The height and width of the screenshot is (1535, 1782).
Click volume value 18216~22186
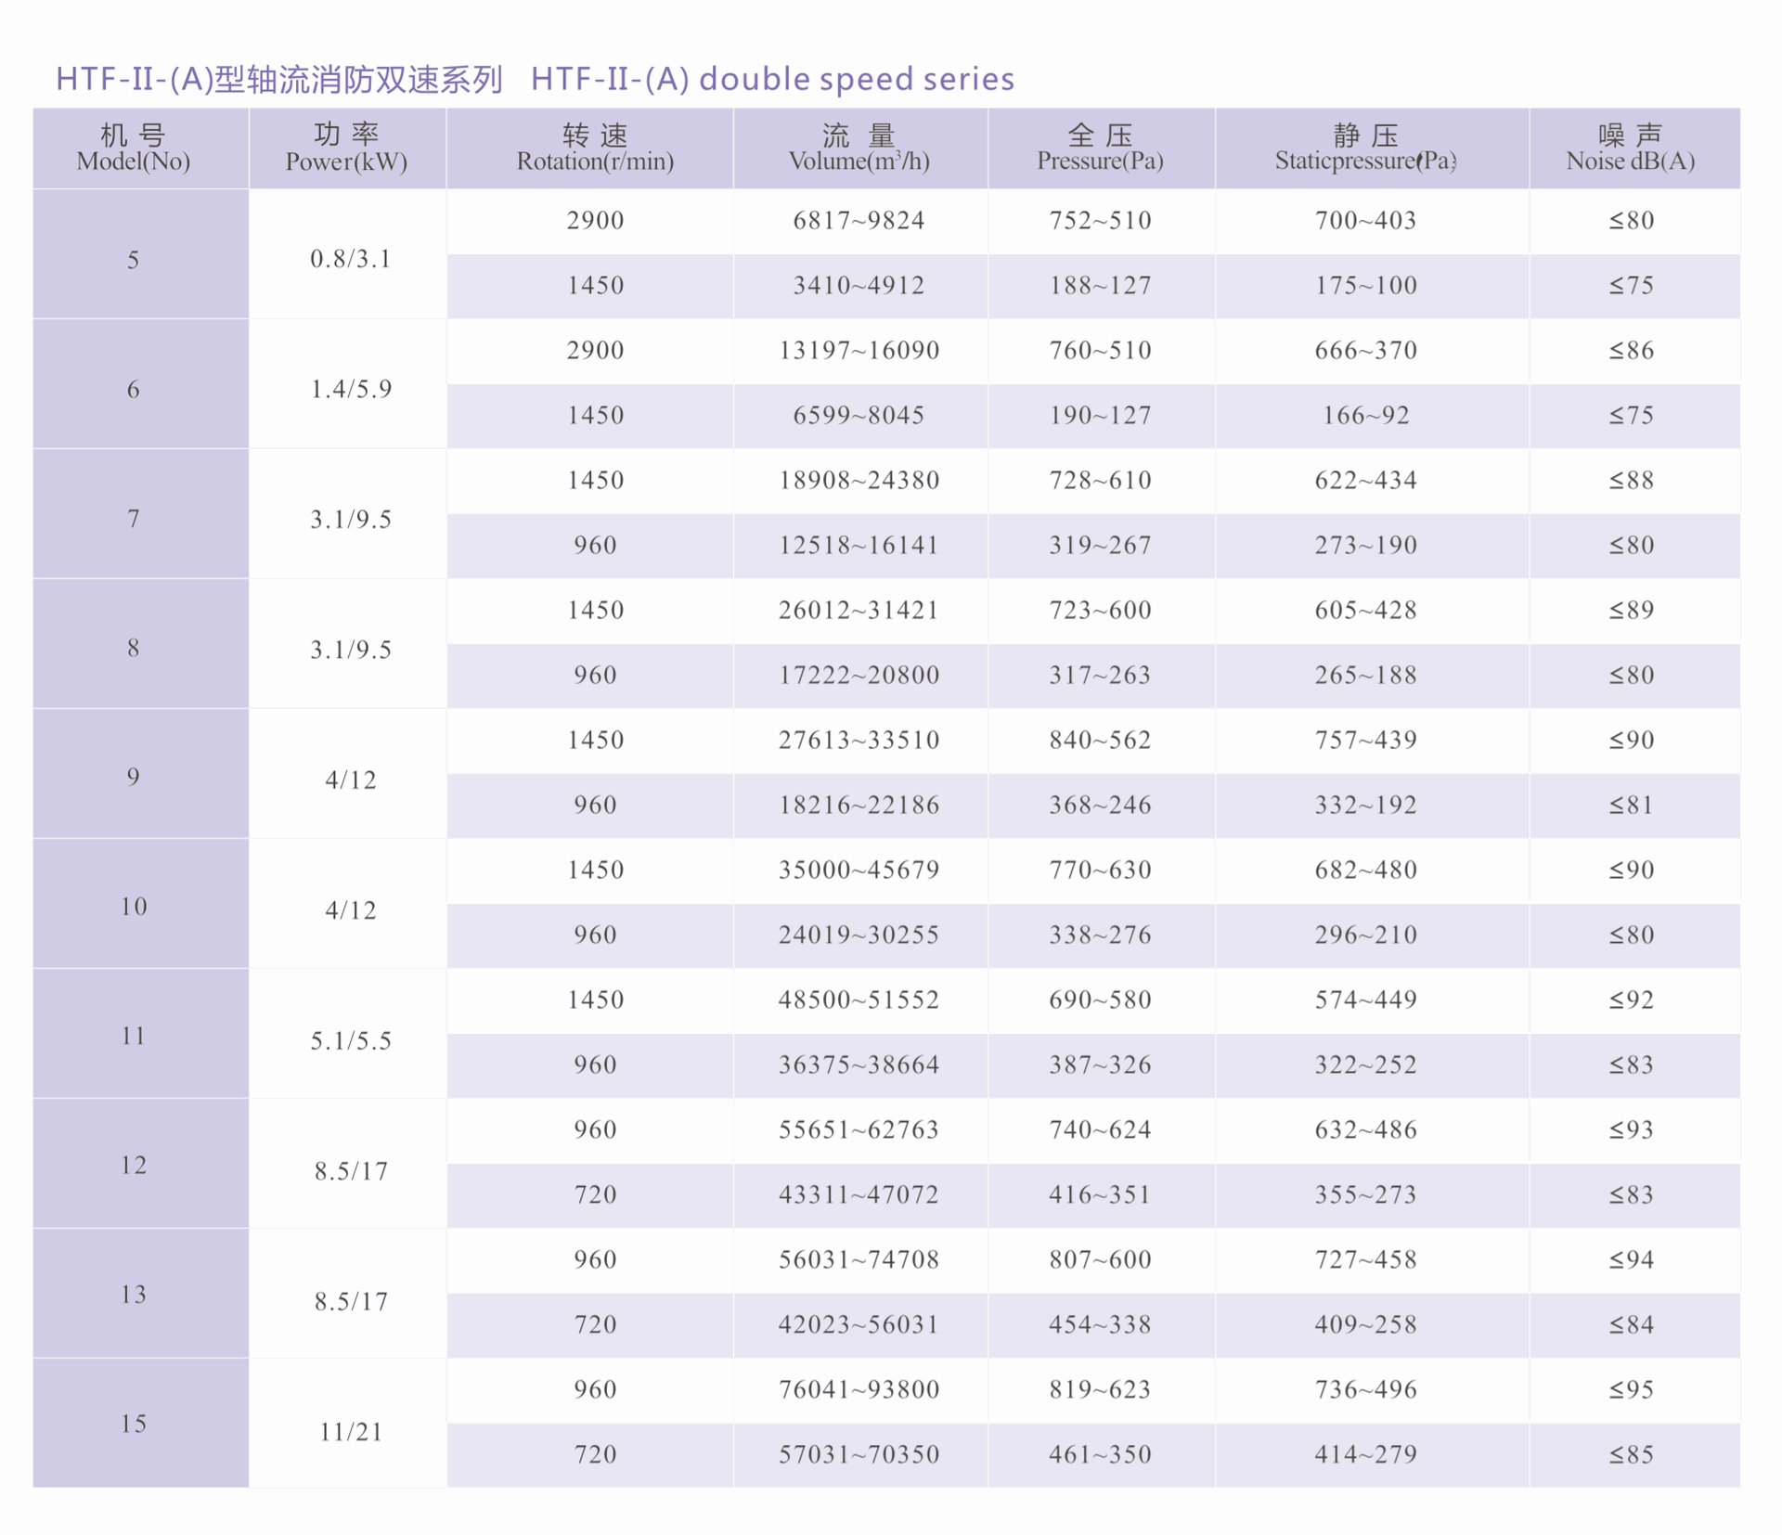point(859,806)
